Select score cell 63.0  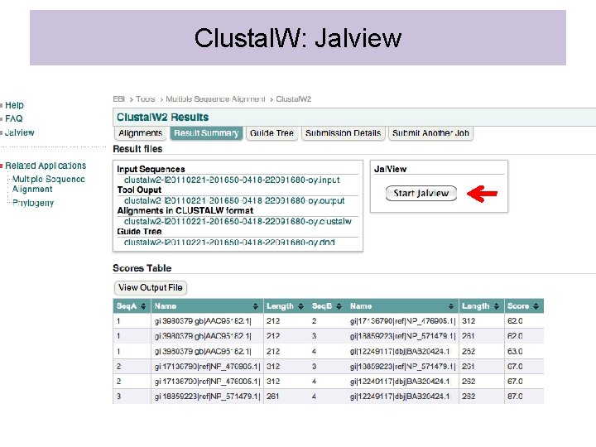click(515, 351)
